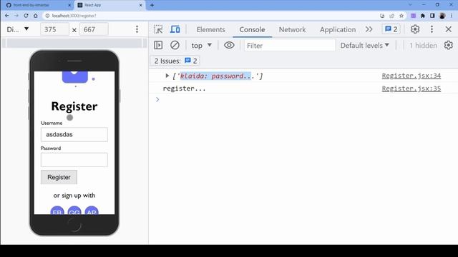Close the DevTools panel

pos(449,29)
